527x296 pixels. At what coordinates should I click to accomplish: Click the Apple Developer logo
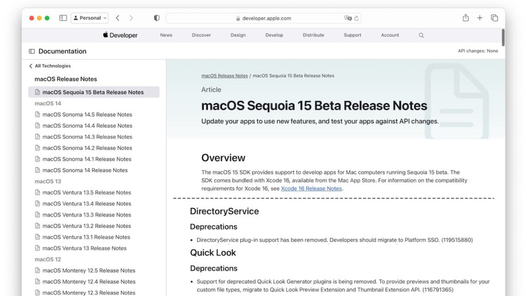(x=120, y=35)
